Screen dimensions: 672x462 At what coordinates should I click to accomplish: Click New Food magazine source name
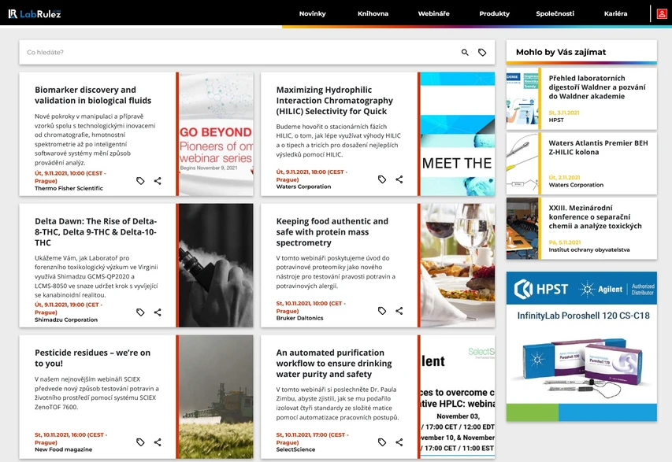pos(64,449)
